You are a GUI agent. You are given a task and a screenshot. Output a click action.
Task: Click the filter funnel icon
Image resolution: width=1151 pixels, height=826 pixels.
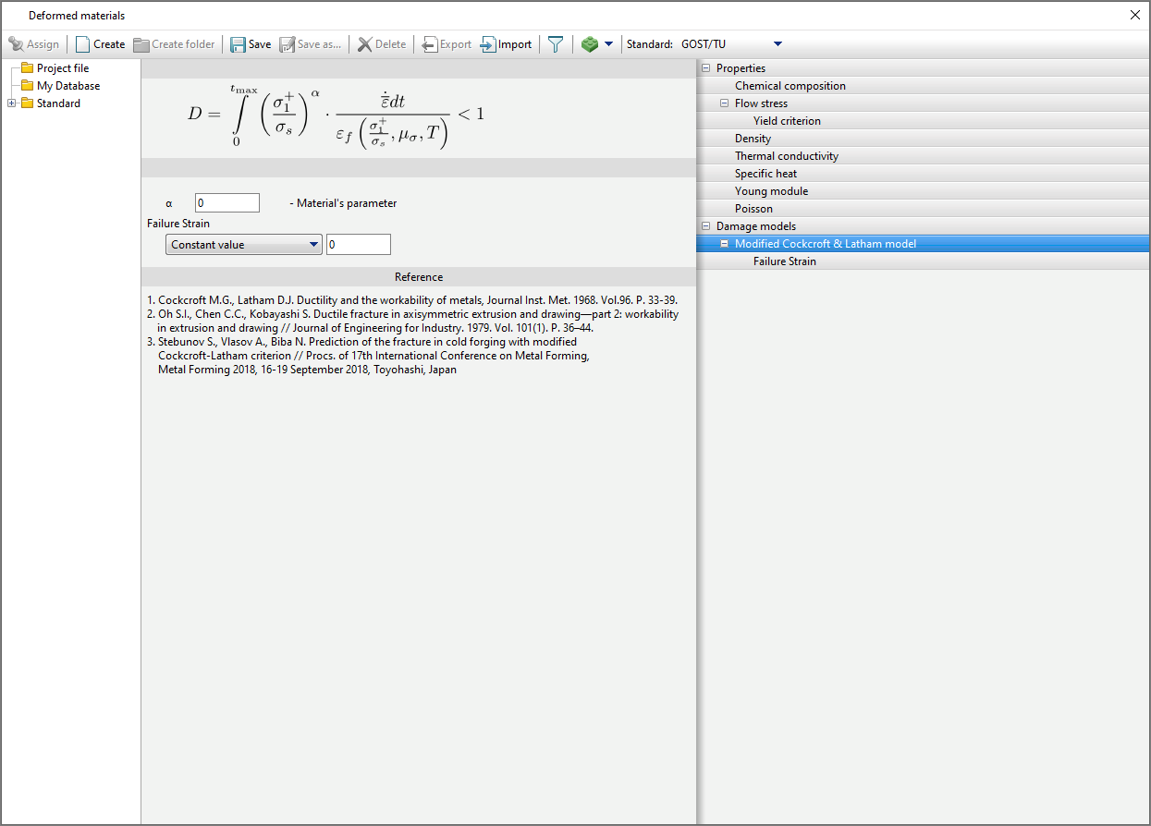click(x=555, y=44)
